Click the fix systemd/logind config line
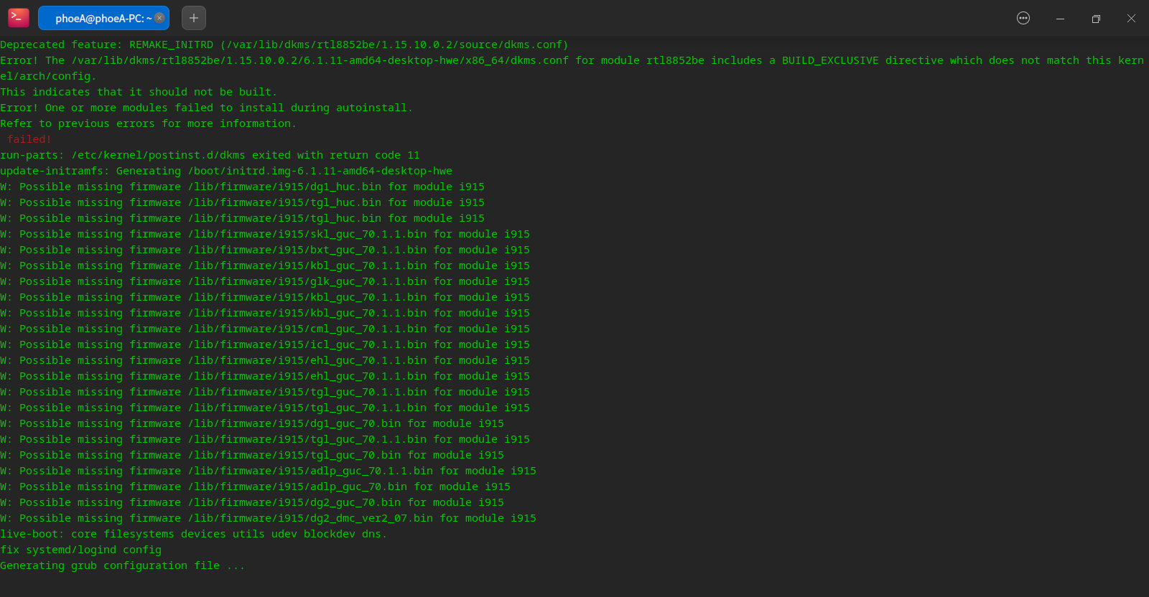This screenshot has height=597, width=1149. [x=81, y=550]
